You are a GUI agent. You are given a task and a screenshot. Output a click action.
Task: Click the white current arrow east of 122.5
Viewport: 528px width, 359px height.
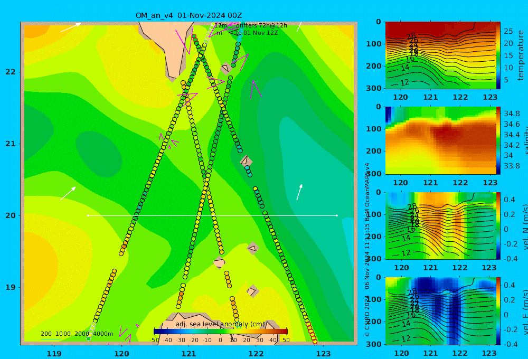(299, 192)
